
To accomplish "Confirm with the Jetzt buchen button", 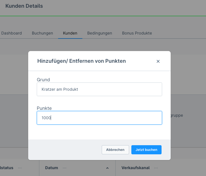I will [x=146, y=150].
